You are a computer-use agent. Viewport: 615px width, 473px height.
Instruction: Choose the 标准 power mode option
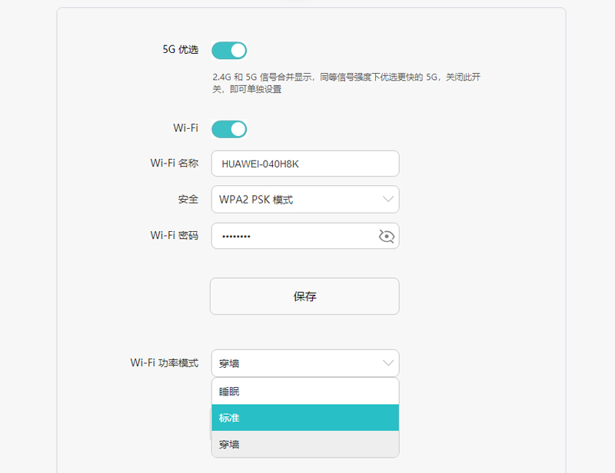coord(304,418)
